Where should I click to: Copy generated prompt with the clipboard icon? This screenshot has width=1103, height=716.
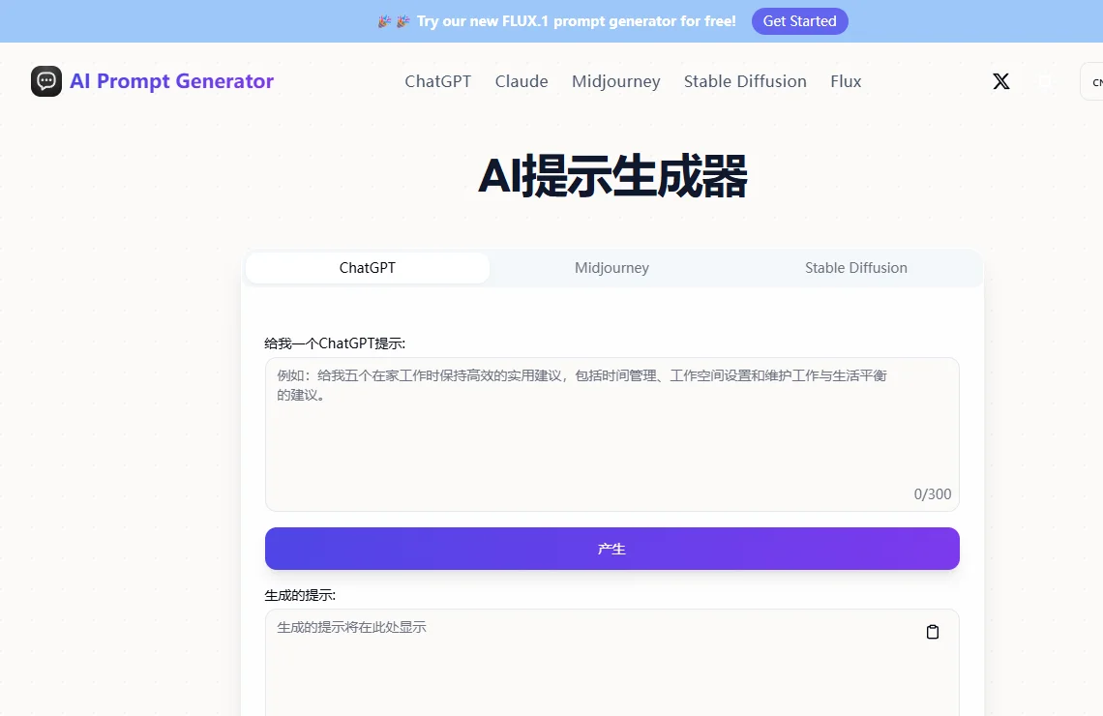pos(932,632)
